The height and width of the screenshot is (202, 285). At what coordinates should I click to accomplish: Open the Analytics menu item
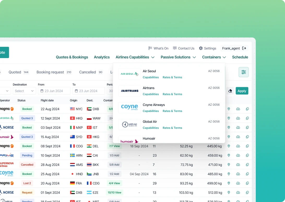[x=102, y=57]
